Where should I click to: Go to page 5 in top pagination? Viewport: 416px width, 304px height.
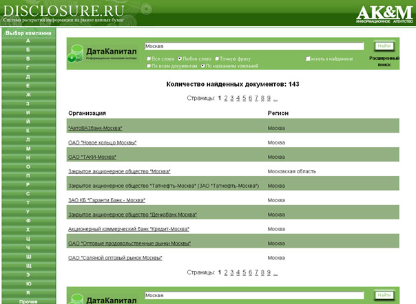coord(244,98)
